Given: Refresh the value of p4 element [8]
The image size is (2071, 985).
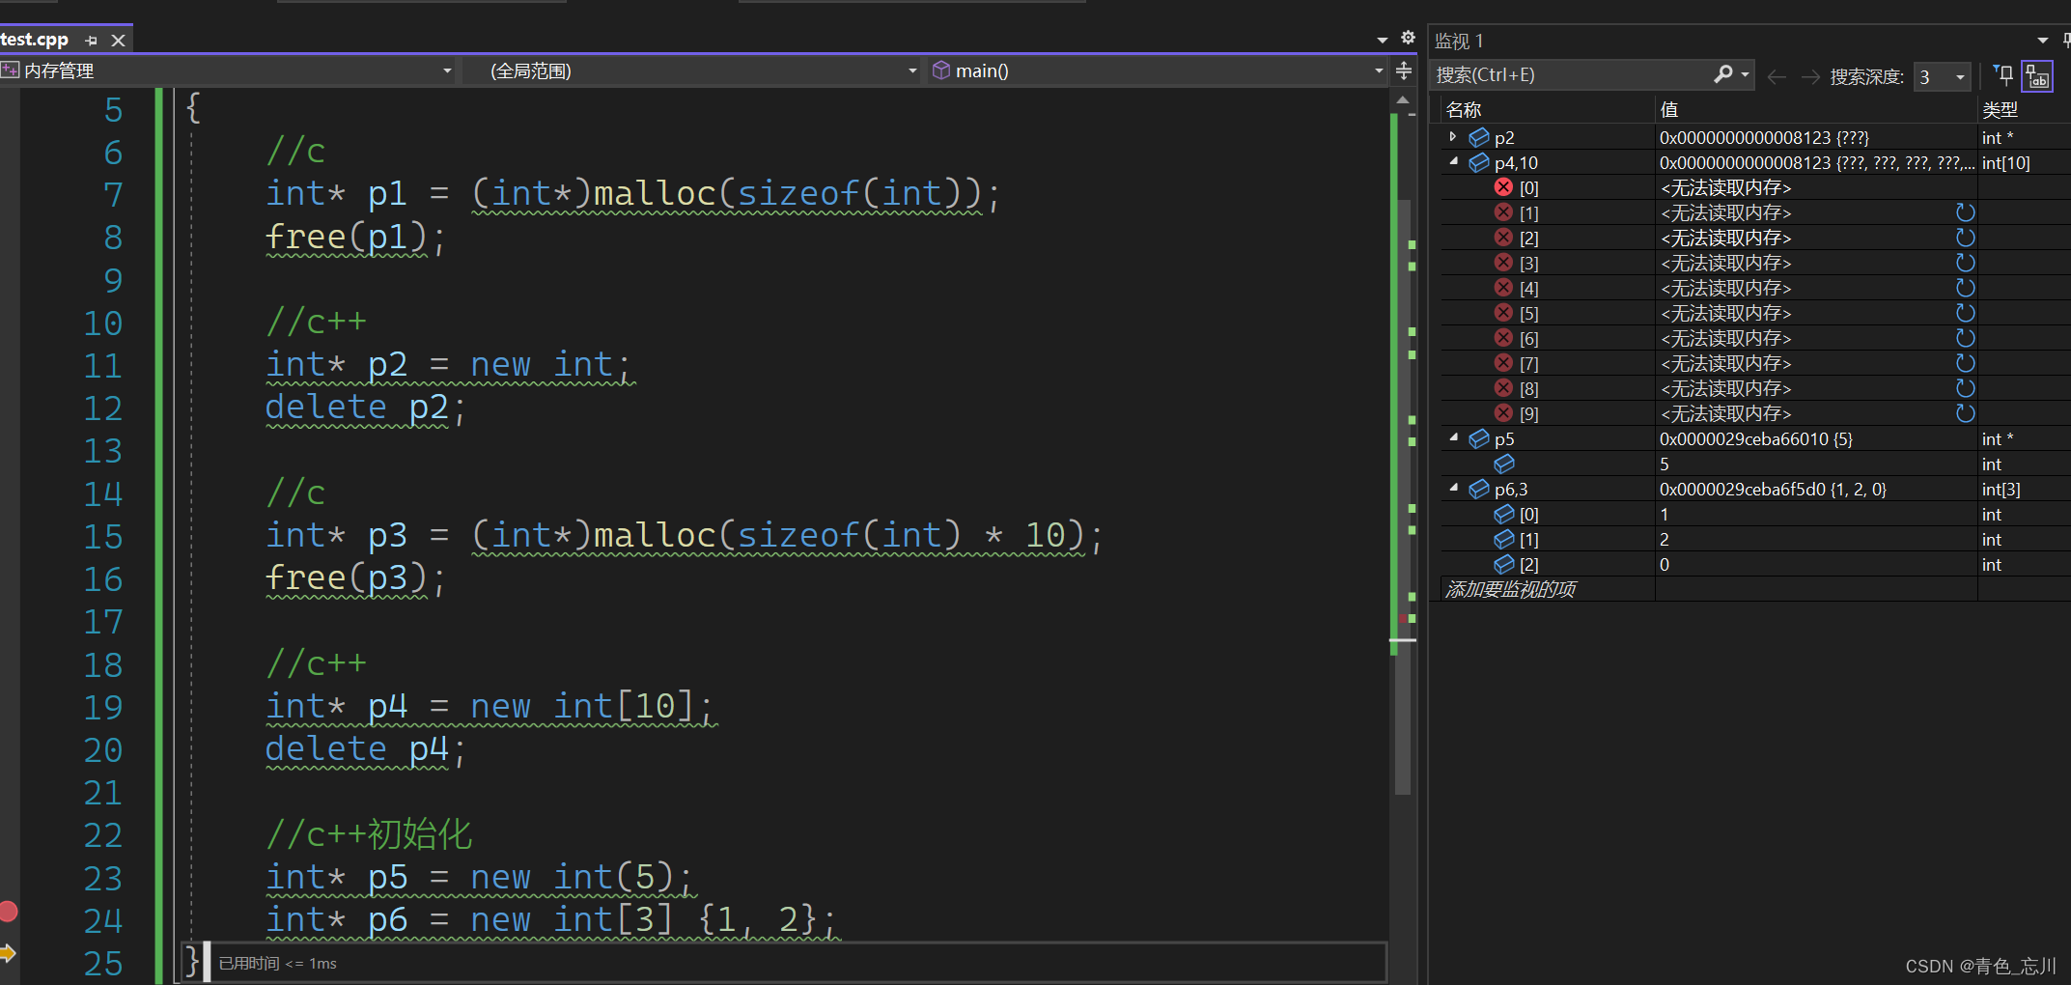Looking at the screenshot, I should click(1965, 388).
